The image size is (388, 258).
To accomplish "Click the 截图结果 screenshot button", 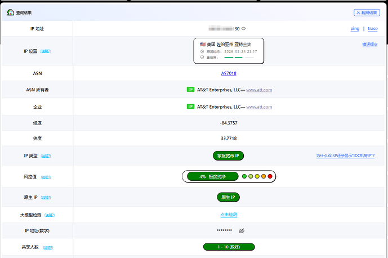I will [x=367, y=12].
